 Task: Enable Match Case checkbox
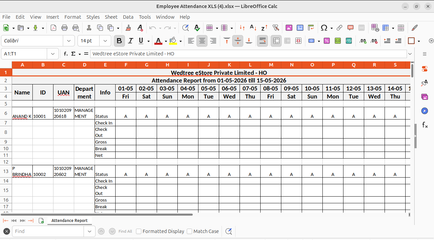[189, 231]
